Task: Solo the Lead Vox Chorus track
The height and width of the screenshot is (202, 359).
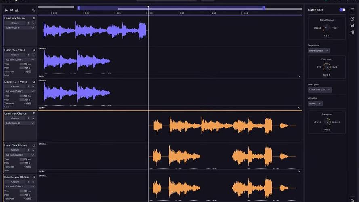Action: (x=28, y=118)
